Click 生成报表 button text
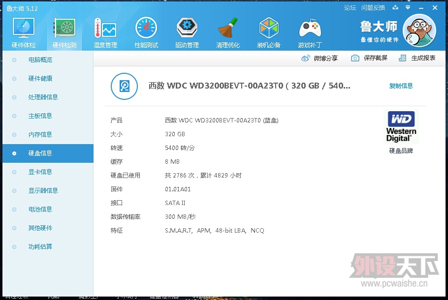This screenshot has width=448, height=300. coord(423,58)
